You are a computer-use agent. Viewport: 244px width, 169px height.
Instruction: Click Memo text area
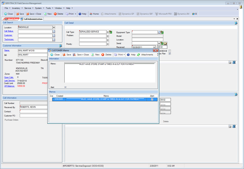110,73
